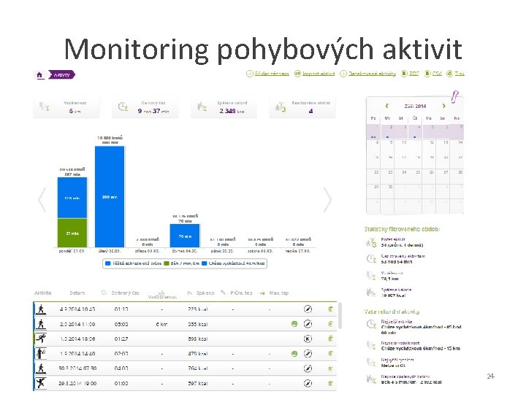The image size is (526, 394).
Task: Click the import icon before Import aktivit
Action: coord(297,74)
